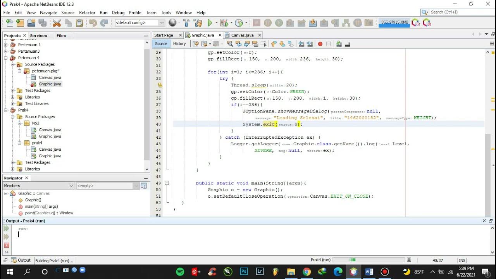Click the Shift Line Right icon
496x279 pixels.
(x=310, y=44)
